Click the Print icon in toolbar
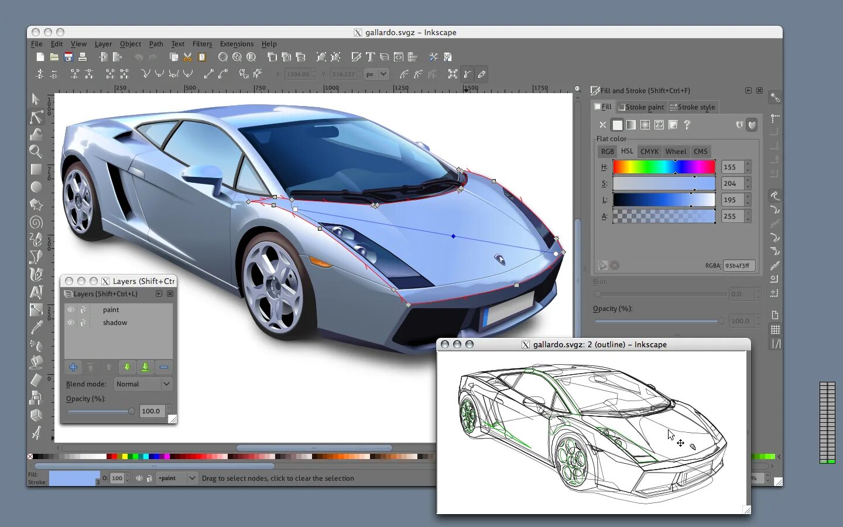Screen dimensions: 843x527 [x=83, y=57]
